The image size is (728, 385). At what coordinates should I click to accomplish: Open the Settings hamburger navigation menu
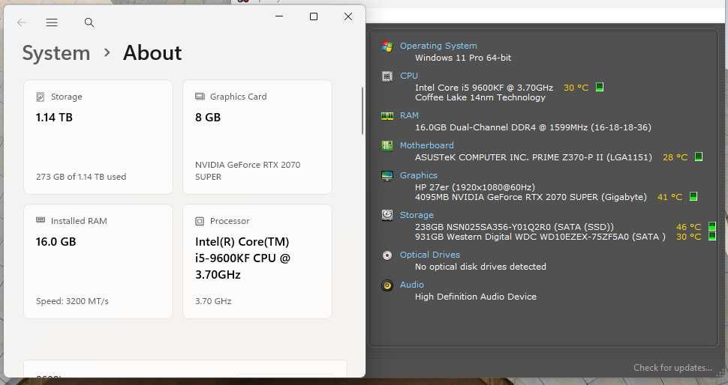pyautogui.click(x=52, y=22)
